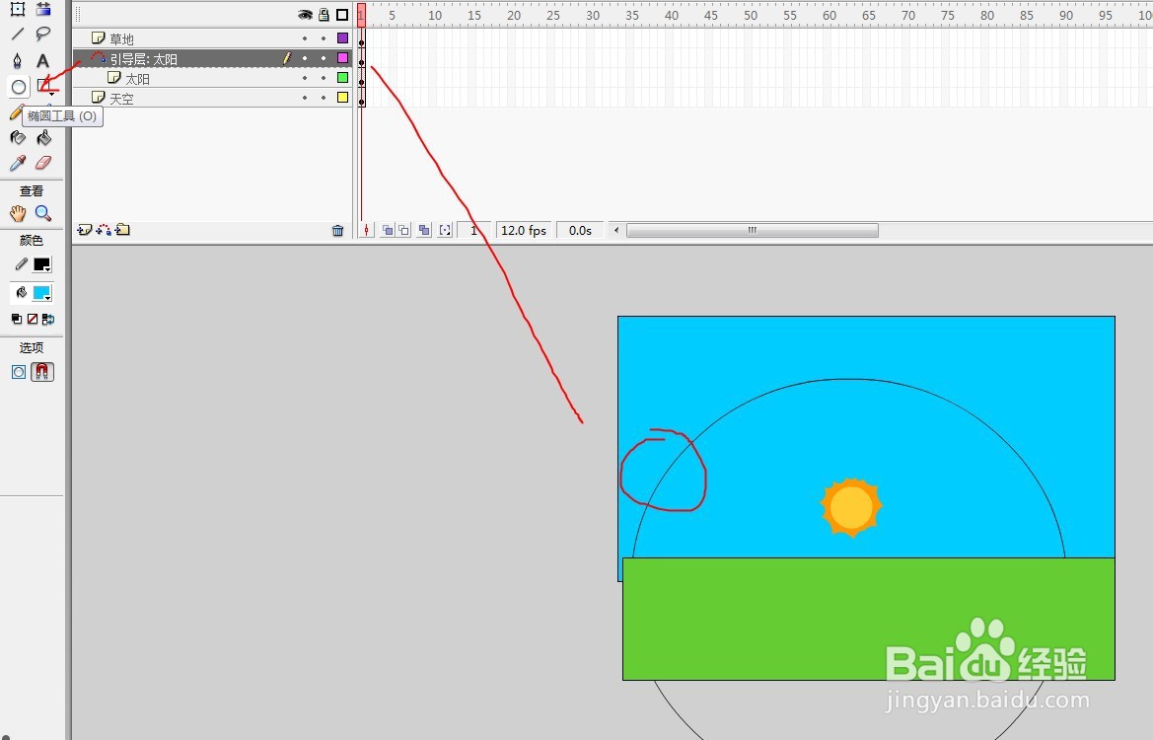Image resolution: width=1153 pixels, height=740 pixels.
Task: Click the 0.0s elapsed time field
Action: coord(580,230)
